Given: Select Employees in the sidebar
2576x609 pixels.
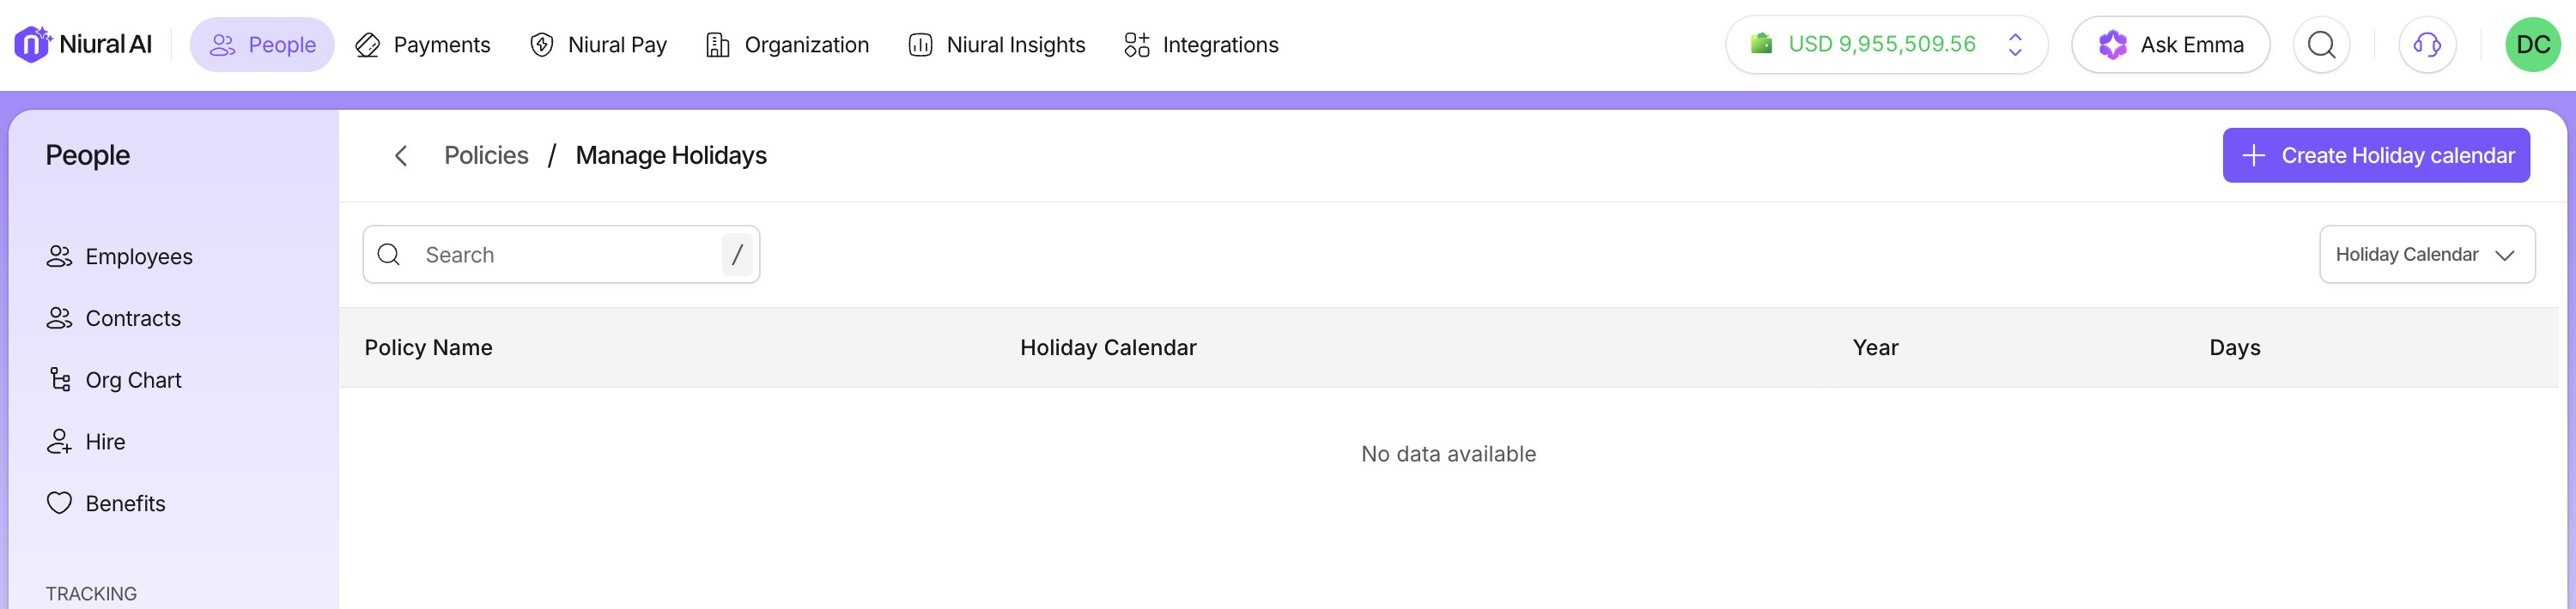Looking at the screenshot, I should click(x=138, y=256).
